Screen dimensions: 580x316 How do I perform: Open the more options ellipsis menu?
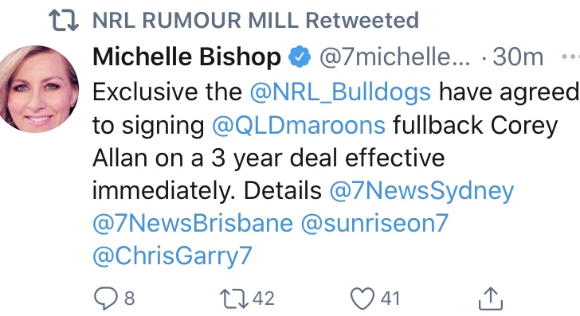(570, 57)
